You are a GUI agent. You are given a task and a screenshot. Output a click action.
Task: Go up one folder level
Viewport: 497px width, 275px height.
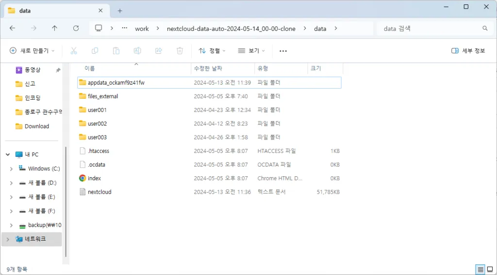[x=54, y=29]
